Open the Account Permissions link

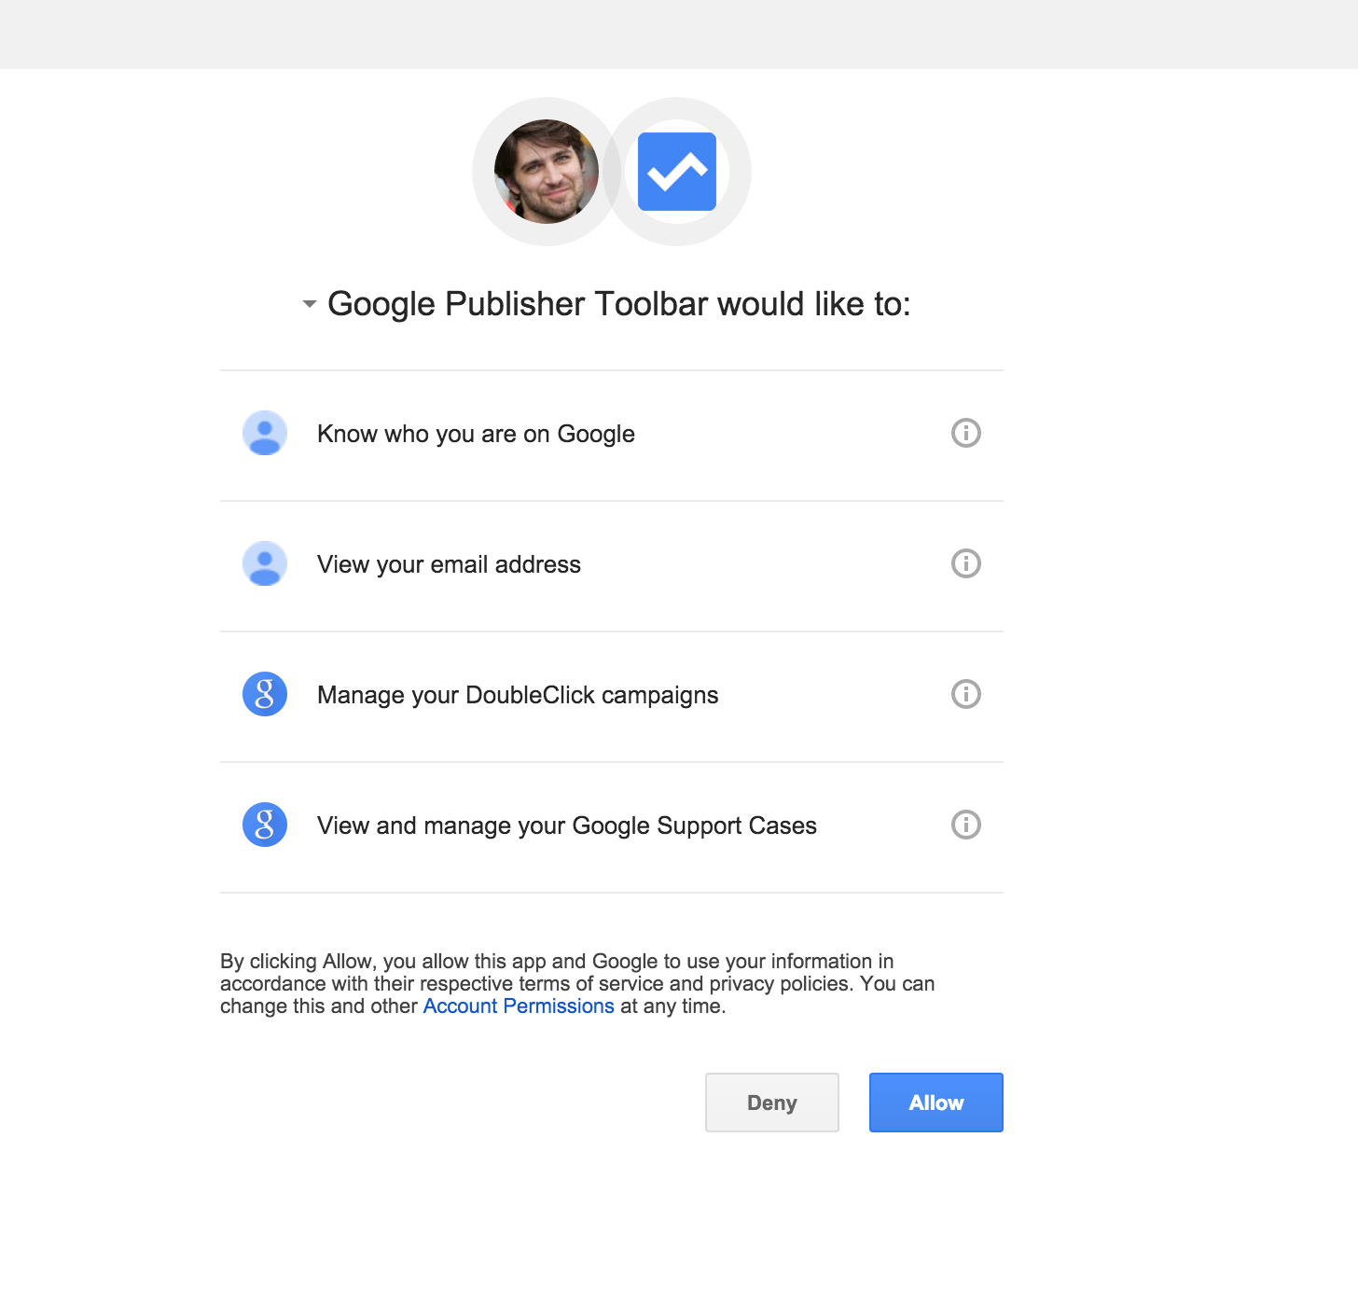pyautogui.click(x=519, y=1006)
